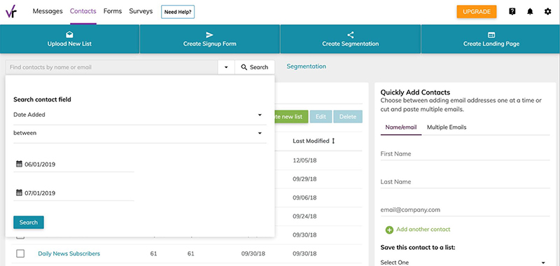The height and width of the screenshot is (266, 560).
Task: Click the teal Search button in the panel
Action: point(29,223)
